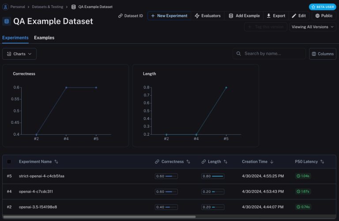Image resolution: width=339 pixels, height=221 pixels.
Task: Edit the dataset with the pencil button
Action: pos(299,16)
